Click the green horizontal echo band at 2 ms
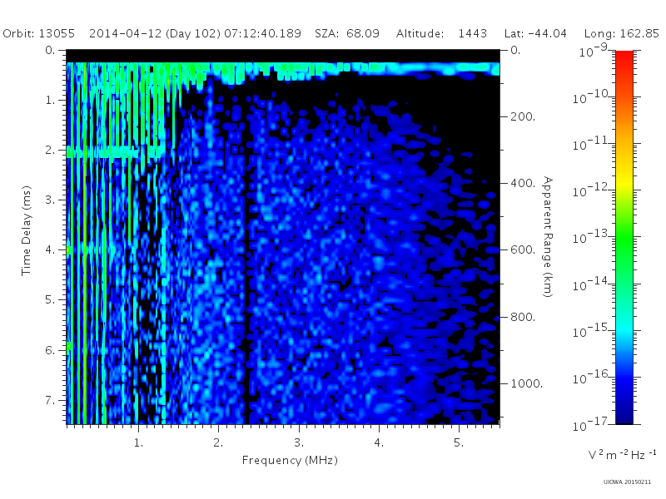Image resolution: width=666 pixels, height=499 pixels. (x=115, y=151)
